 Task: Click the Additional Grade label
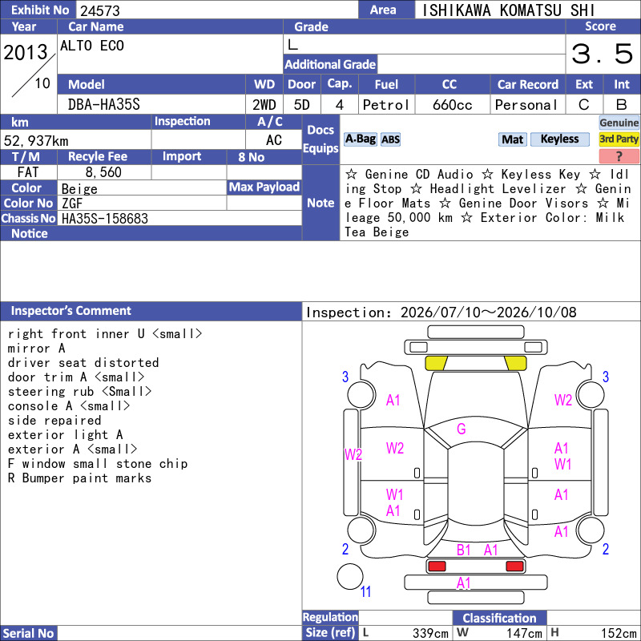(330, 64)
